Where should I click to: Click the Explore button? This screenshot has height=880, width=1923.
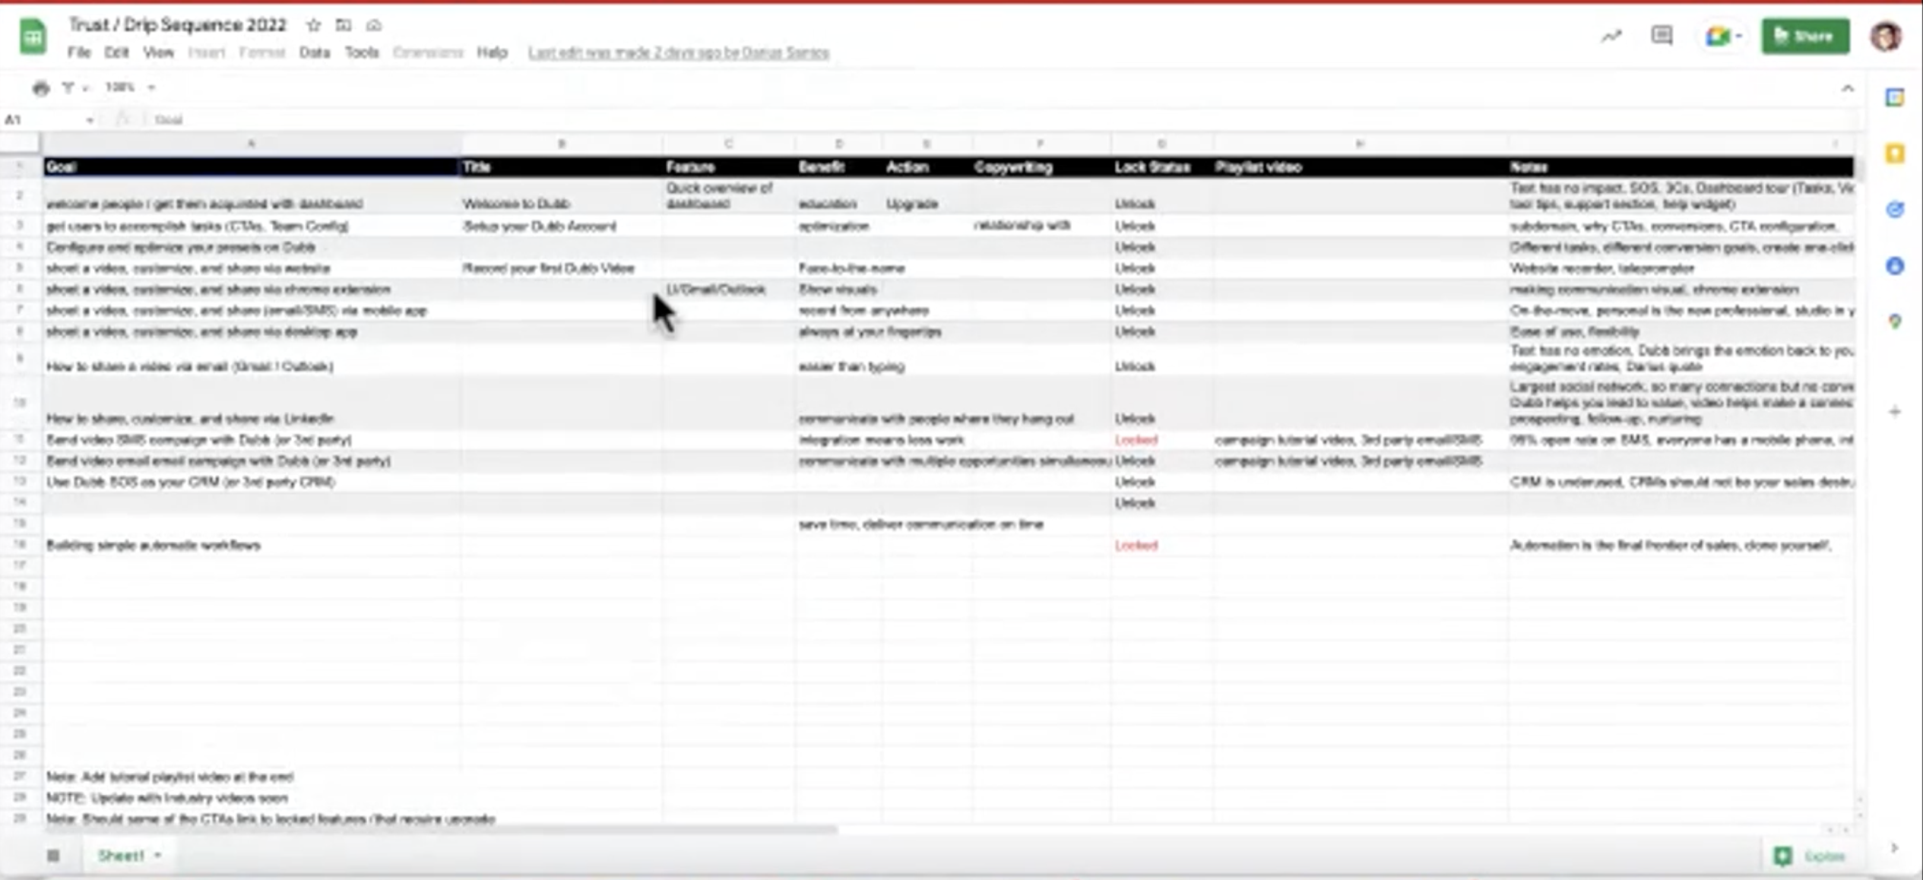(1810, 856)
